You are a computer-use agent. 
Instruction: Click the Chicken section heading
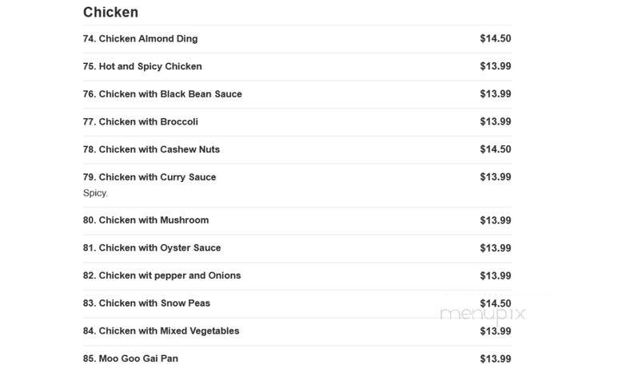click(110, 12)
